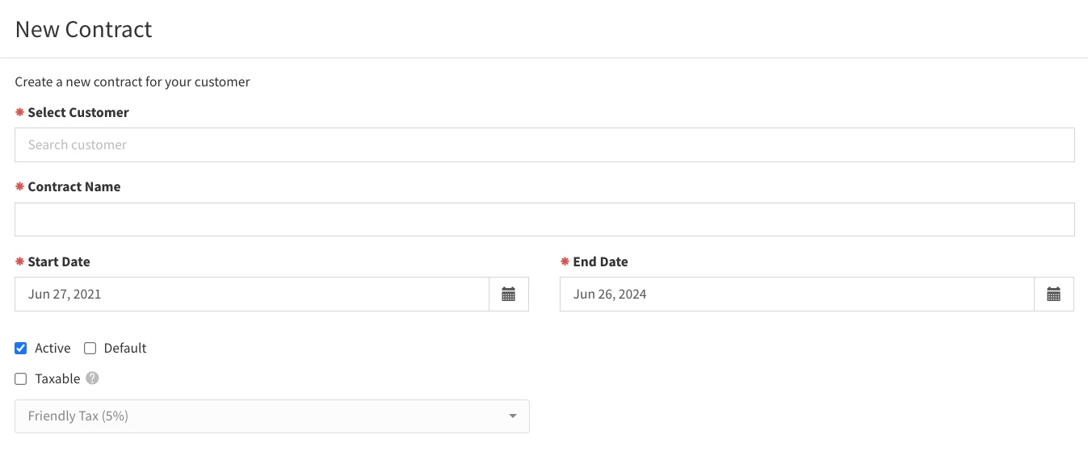Screen dimensions: 1088x464
Task: Tick the Taxable checkbox
Action: tap(21, 379)
